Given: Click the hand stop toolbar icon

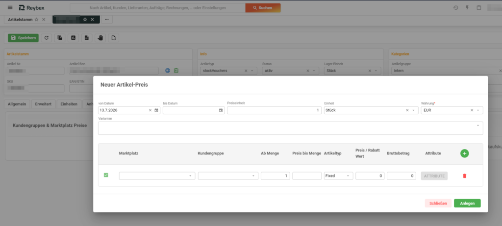Looking at the screenshot, I should 100,38.
